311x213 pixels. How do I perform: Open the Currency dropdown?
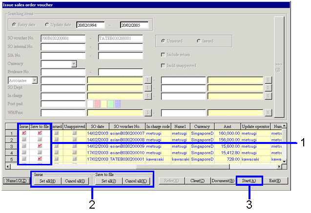click(x=74, y=64)
